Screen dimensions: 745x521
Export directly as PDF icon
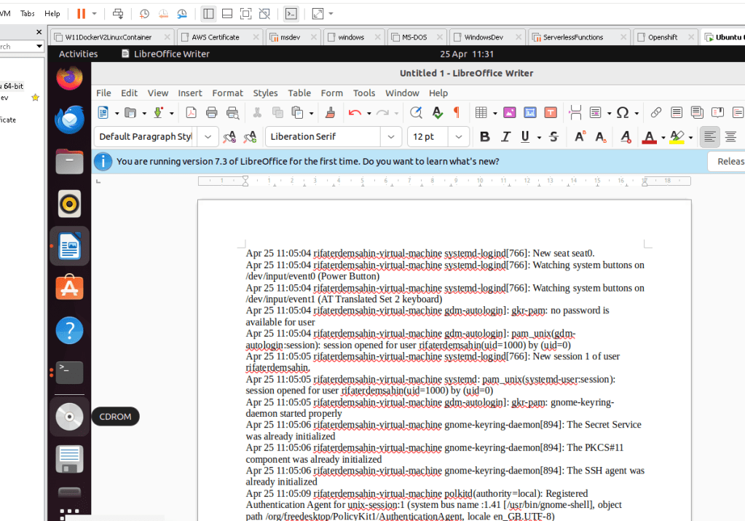tap(191, 113)
